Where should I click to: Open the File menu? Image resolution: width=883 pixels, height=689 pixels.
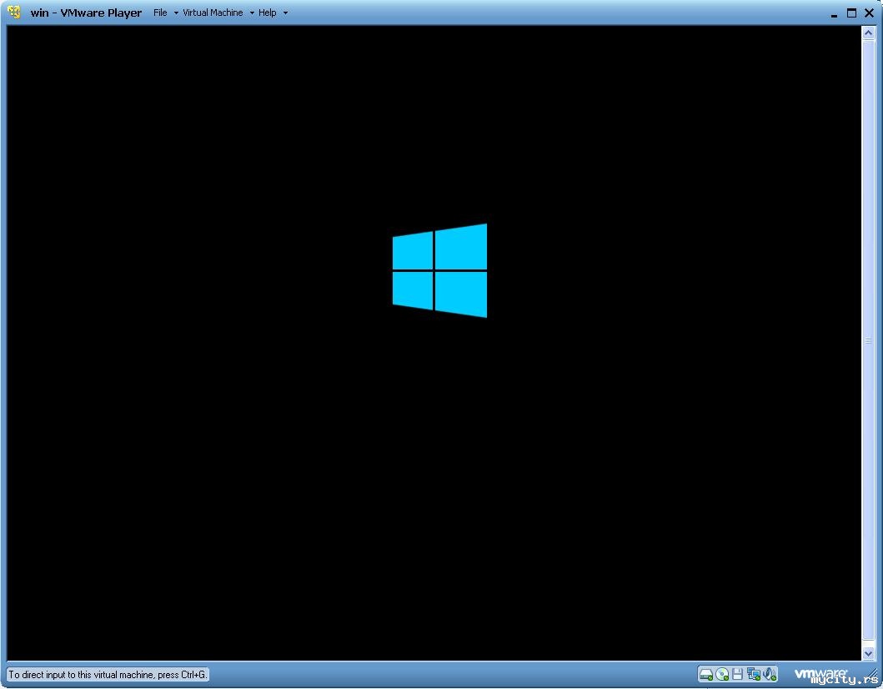click(x=160, y=13)
